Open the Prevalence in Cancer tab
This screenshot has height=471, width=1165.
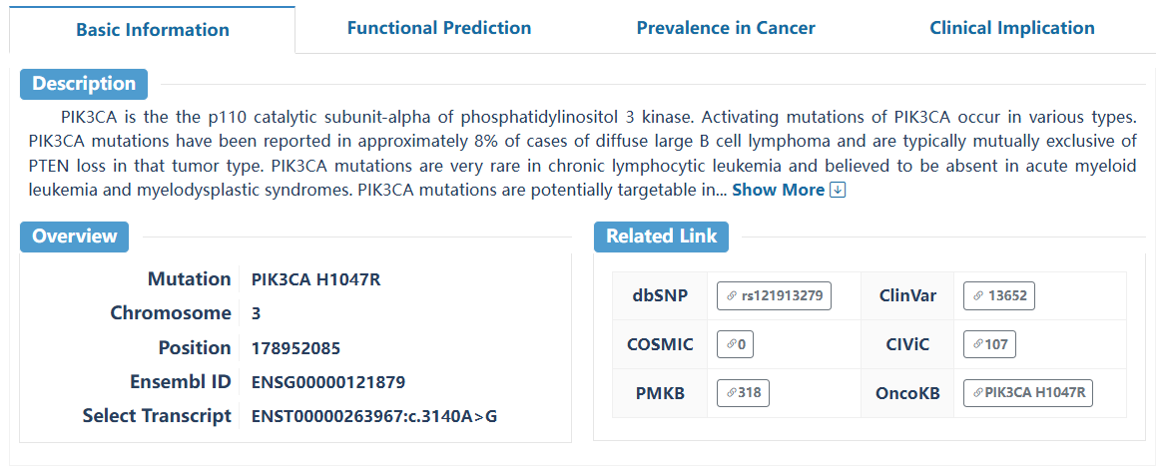click(726, 28)
